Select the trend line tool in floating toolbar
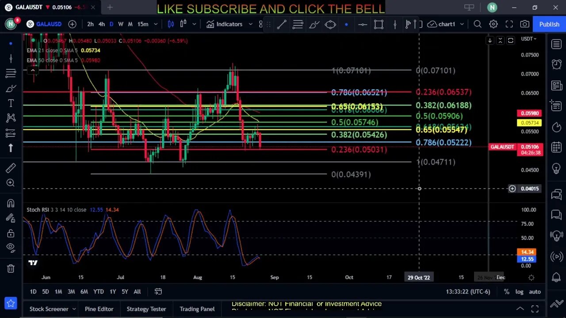Viewport: 566px width, 318px height. tap(282, 24)
